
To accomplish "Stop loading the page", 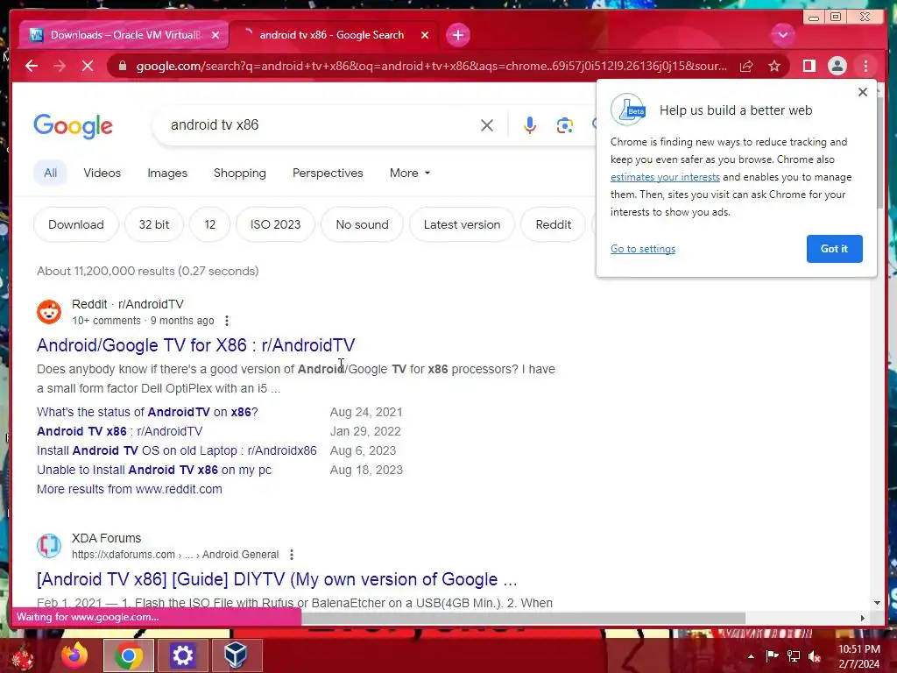I will click(88, 66).
